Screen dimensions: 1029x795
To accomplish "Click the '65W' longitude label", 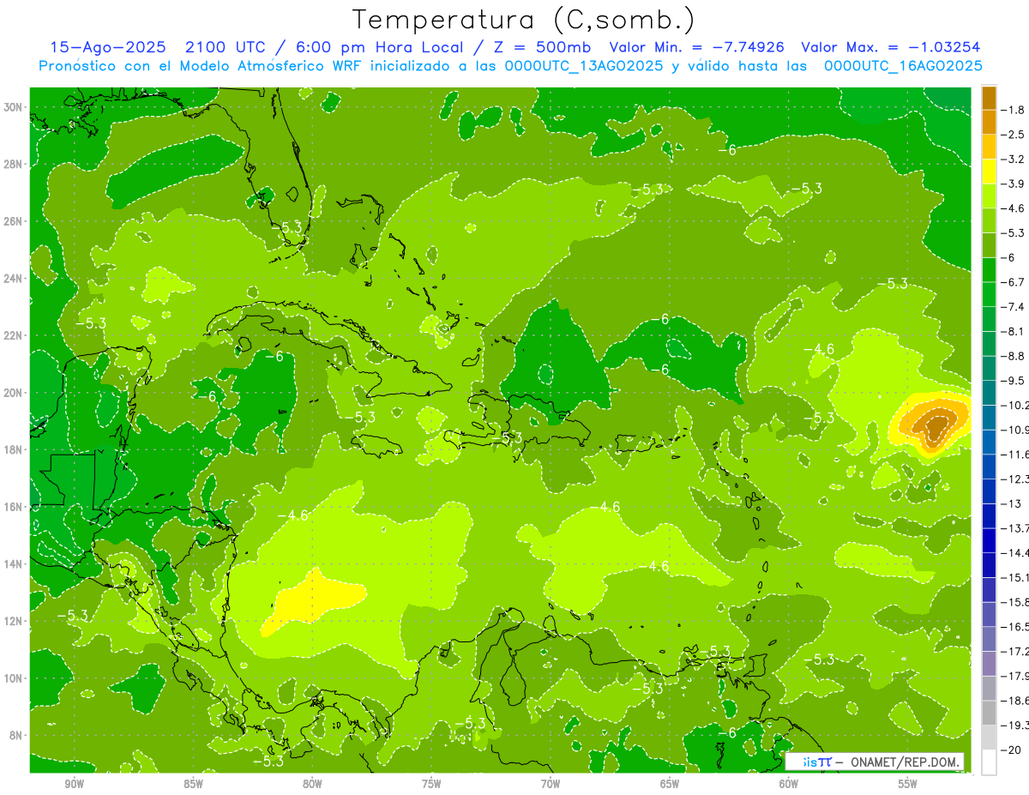I will 670,784.
